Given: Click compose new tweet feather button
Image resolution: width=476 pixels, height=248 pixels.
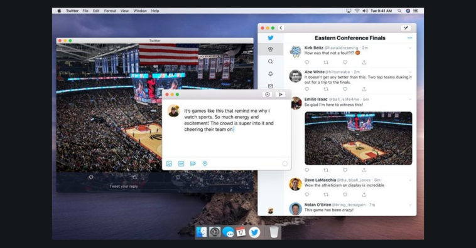Looking at the screenshot, I should point(406,28).
